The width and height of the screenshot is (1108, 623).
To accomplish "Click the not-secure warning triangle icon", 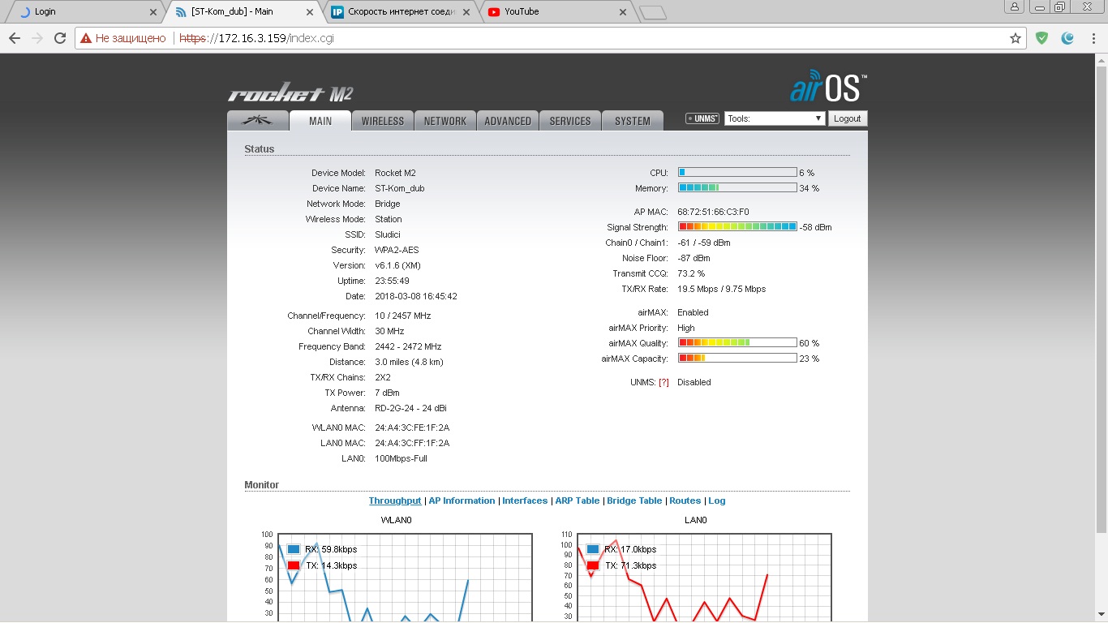I will pyautogui.click(x=86, y=38).
